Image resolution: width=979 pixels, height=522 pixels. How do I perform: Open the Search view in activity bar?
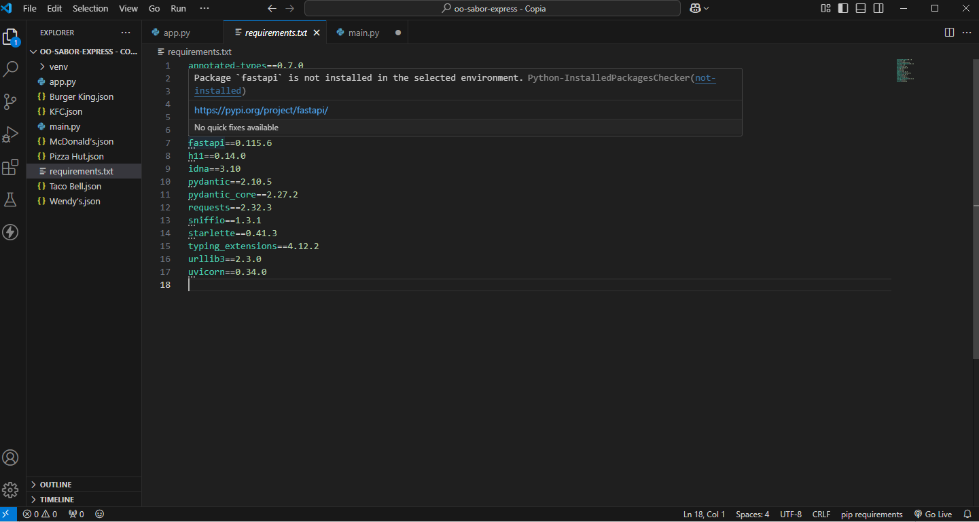11,69
